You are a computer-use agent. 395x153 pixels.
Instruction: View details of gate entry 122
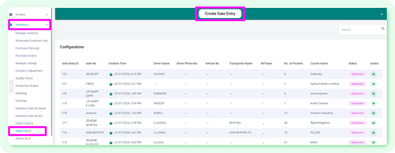pyautogui.click(x=373, y=74)
